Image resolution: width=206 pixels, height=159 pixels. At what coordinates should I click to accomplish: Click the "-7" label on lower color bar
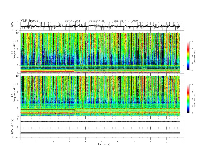tap(192, 113)
